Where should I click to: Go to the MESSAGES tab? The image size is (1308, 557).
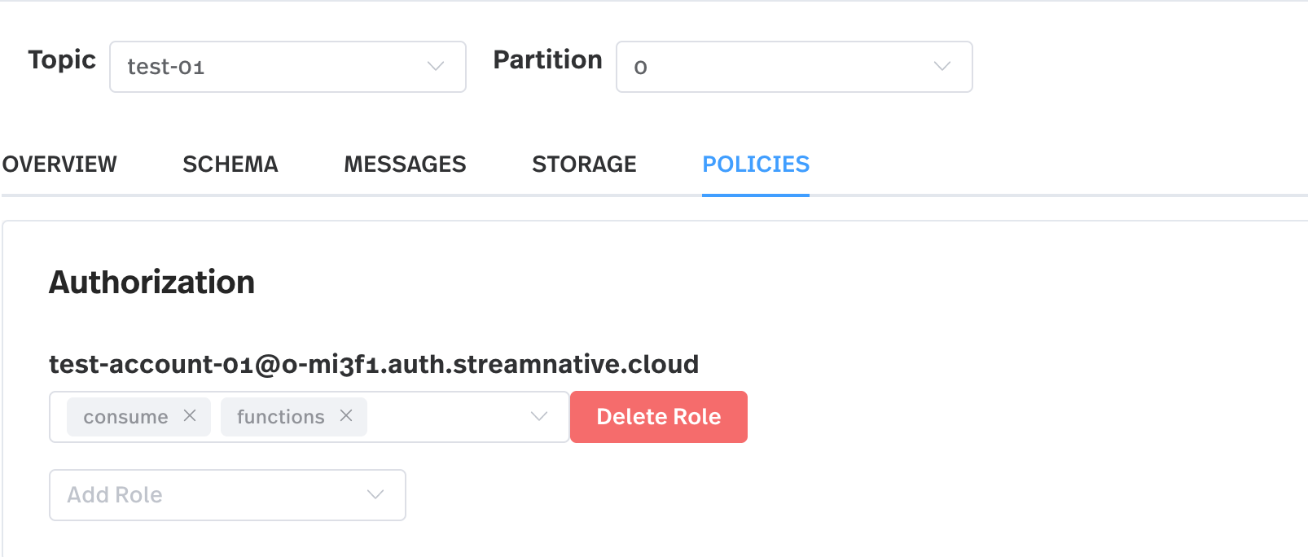[x=405, y=164]
